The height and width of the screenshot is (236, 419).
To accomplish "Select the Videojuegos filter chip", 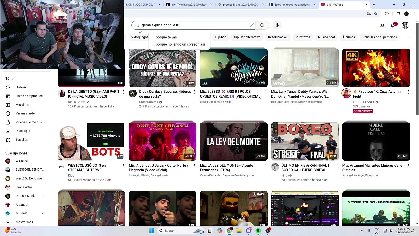I will tap(139, 37).
